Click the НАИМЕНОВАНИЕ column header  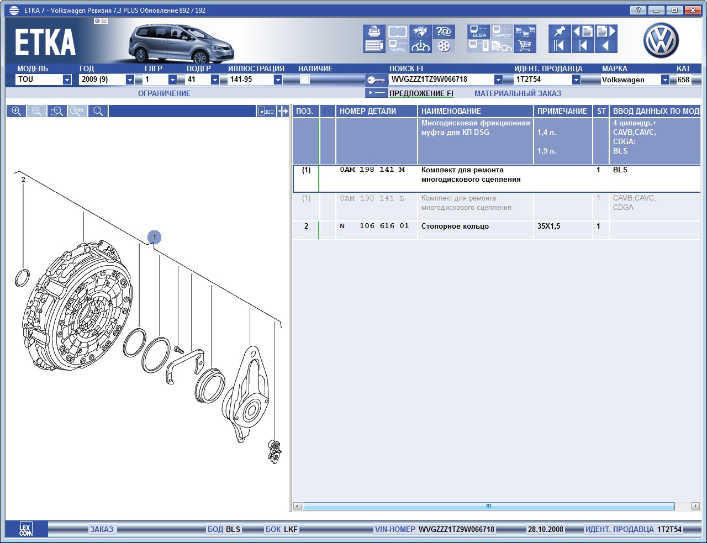pyautogui.click(x=476, y=111)
